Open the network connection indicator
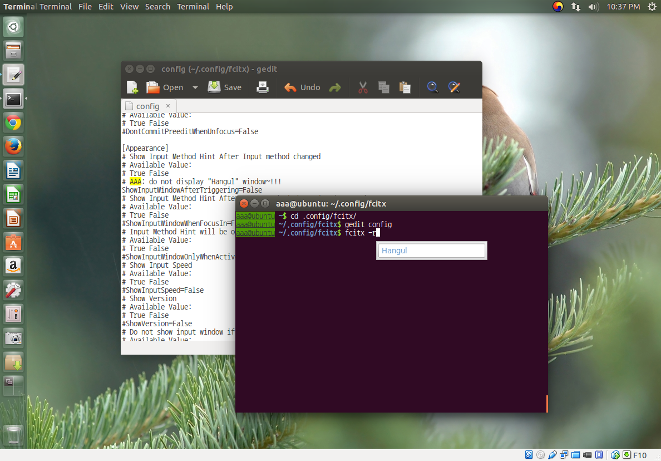661x461 pixels. [575, 7]
